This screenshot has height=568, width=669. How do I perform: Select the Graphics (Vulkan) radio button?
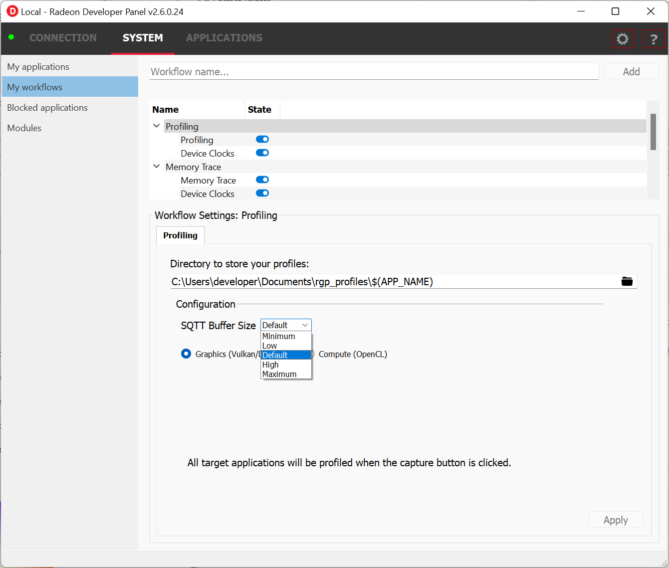(186, 354)
